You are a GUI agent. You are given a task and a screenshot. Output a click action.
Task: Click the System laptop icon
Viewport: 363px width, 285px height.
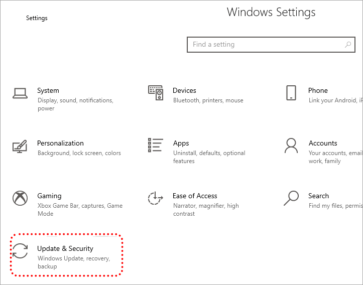(x=20, y=93)
